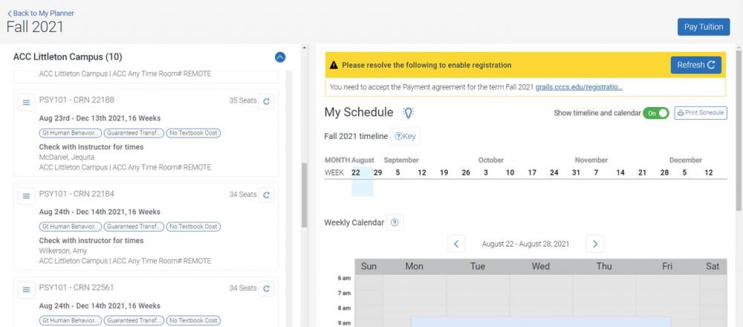Screen dimensions: 743x327
Task: Select week 19 in September timeline
Action: pyautogui.click(x=444, y=172)
